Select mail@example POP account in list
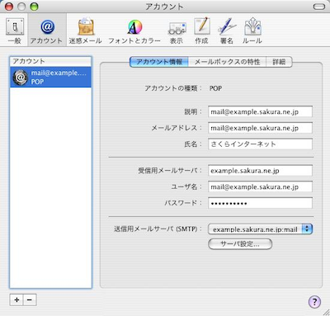Image resolution: width=330 pixels, height=316 pixels. point(50,77)
